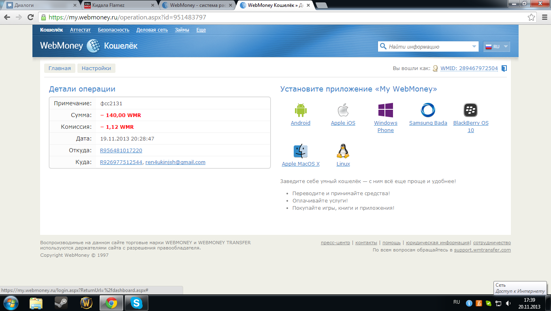Viewport: 551px width, 311px height.
Task: Open the Windows Start button
Action: 10,302
